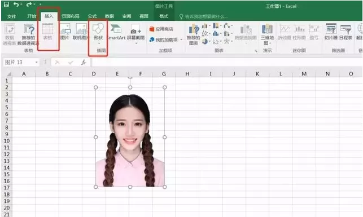This screenshot has height=217, width=363.
Task: Insert a pie chart from the chart icons
Action: tap(205, 42)
